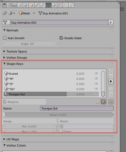Click the Blend vertex group field
The image size is (126, 152).
[86, 126]
